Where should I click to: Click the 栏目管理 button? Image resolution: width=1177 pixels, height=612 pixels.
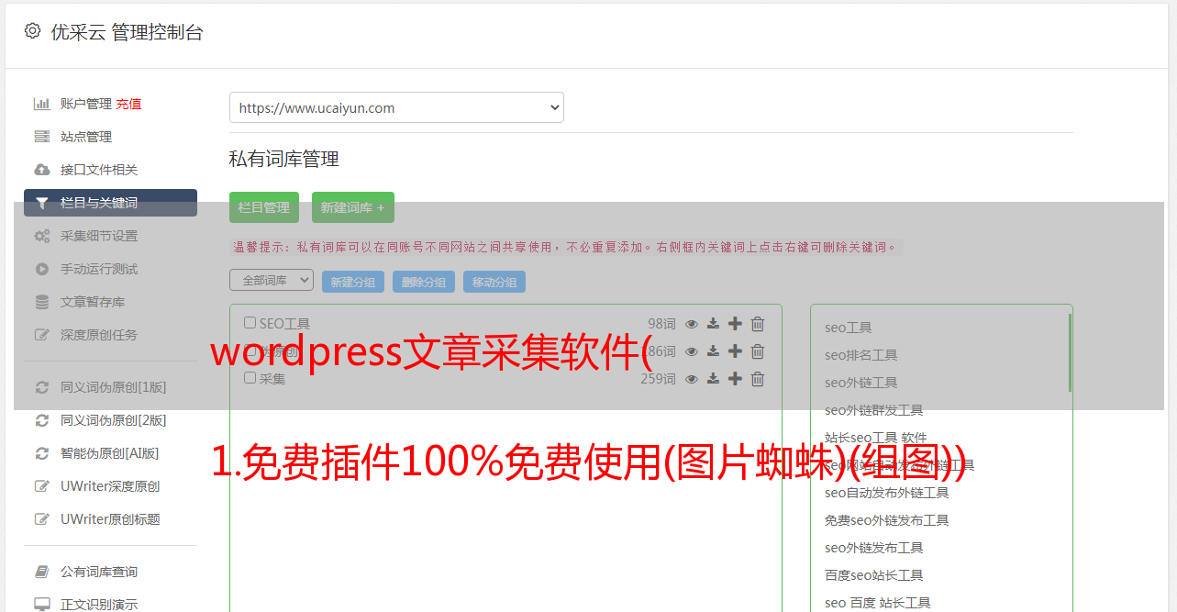click(264, 207)
